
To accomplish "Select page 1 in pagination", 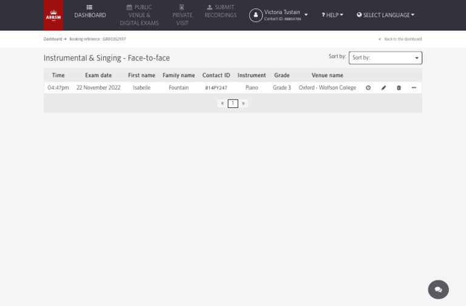I will click(233, 103).
